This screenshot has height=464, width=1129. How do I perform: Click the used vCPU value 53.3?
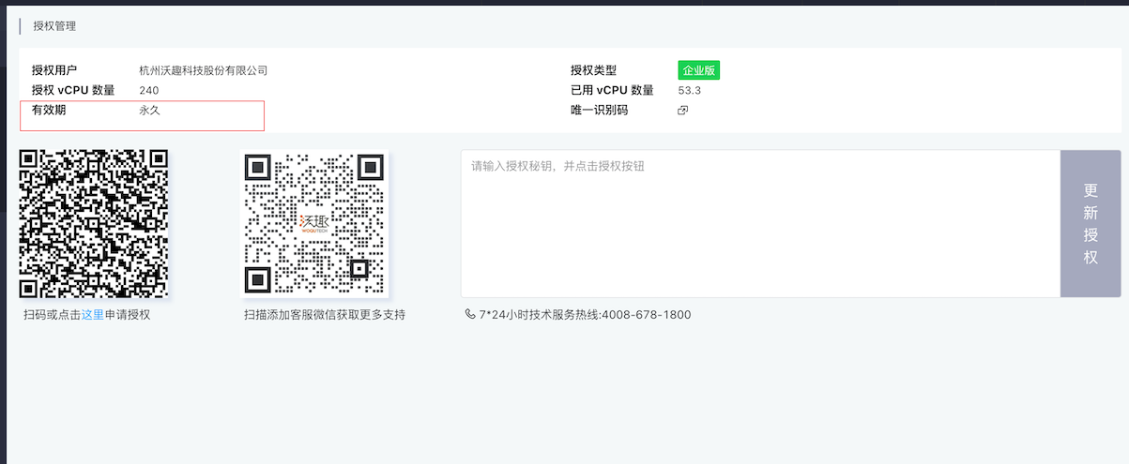click(690, 90)
